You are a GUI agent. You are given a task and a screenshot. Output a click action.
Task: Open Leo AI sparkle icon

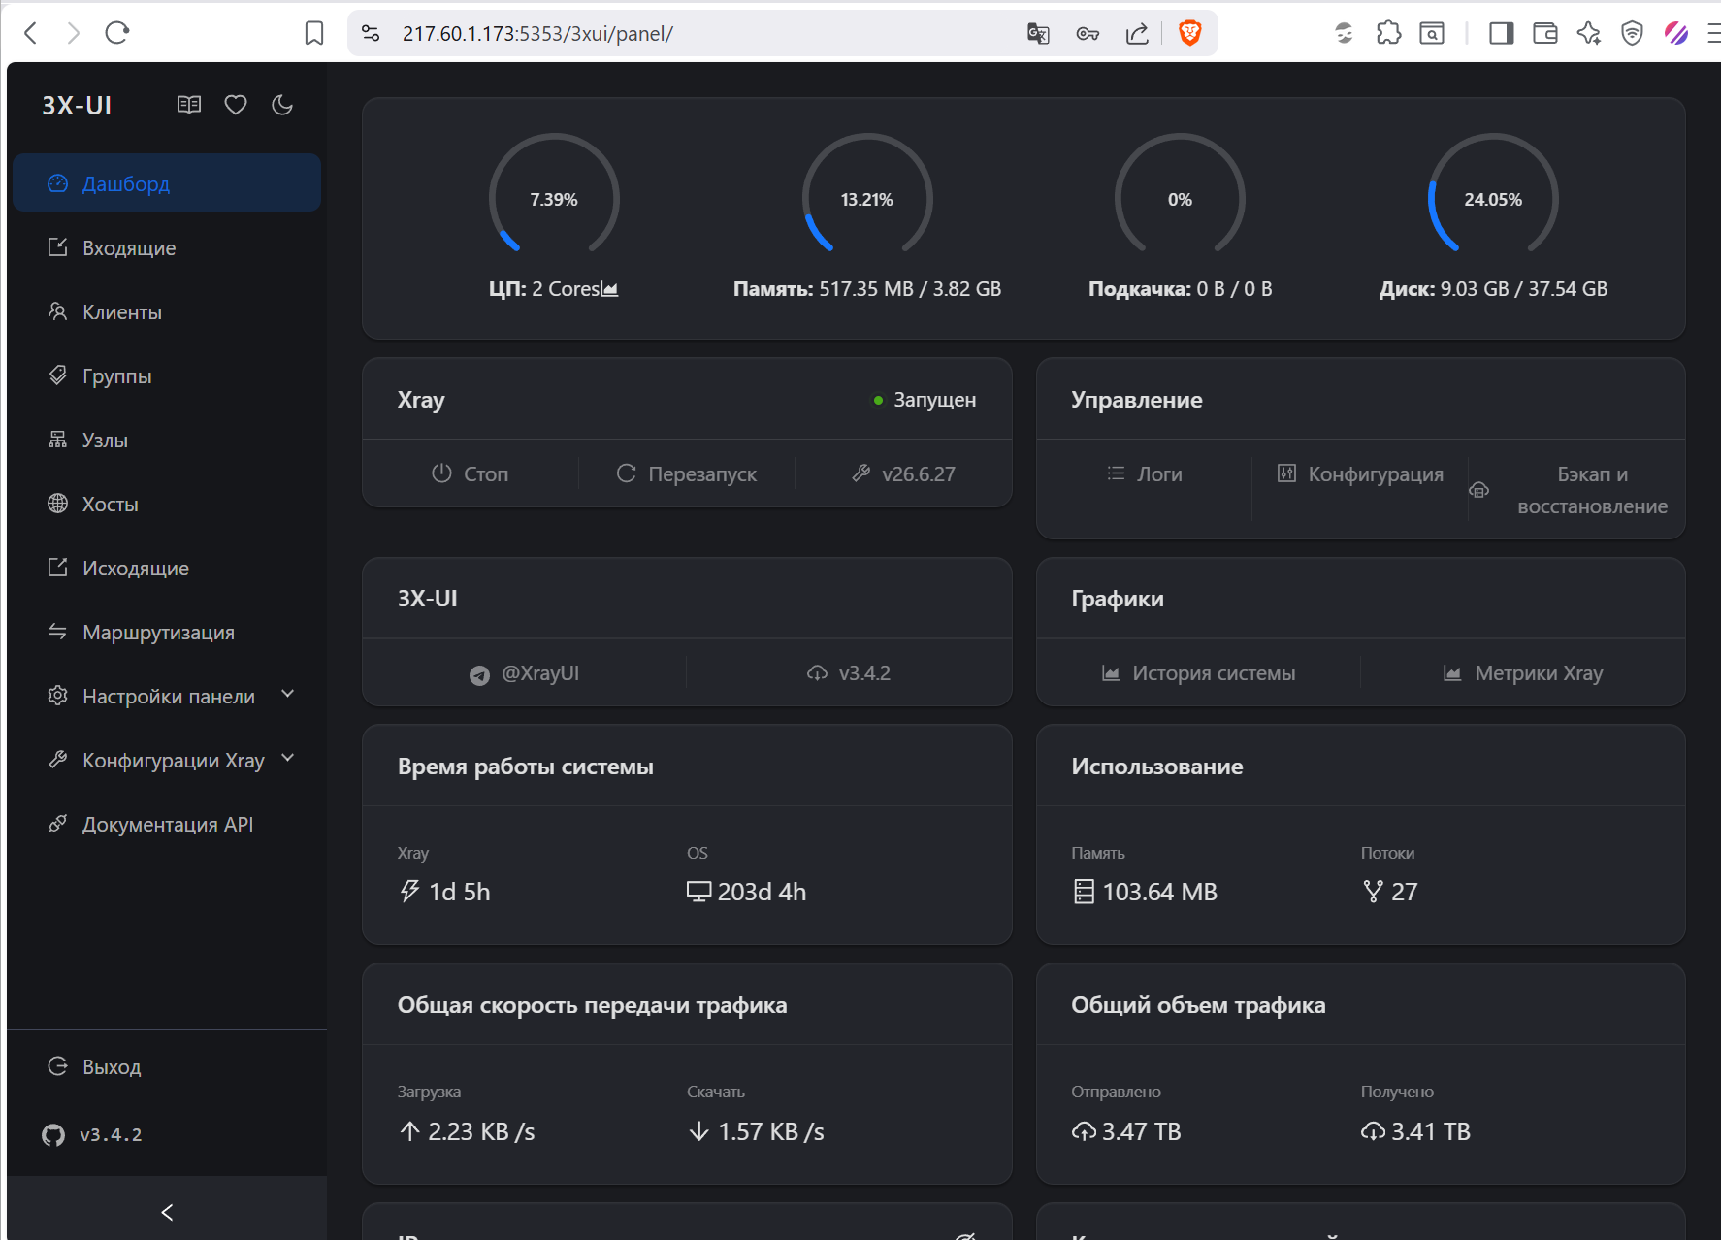1589,33
